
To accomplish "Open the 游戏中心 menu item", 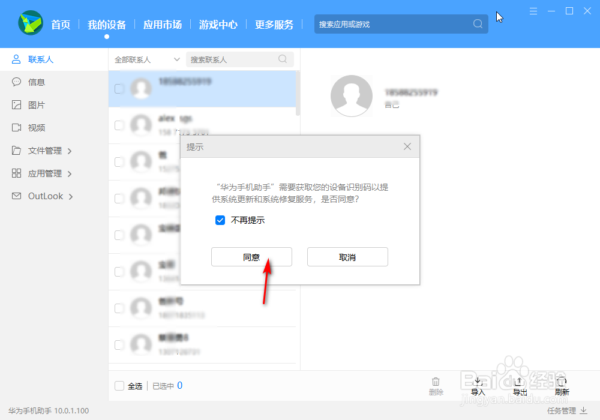I will [x=217, y=24].
